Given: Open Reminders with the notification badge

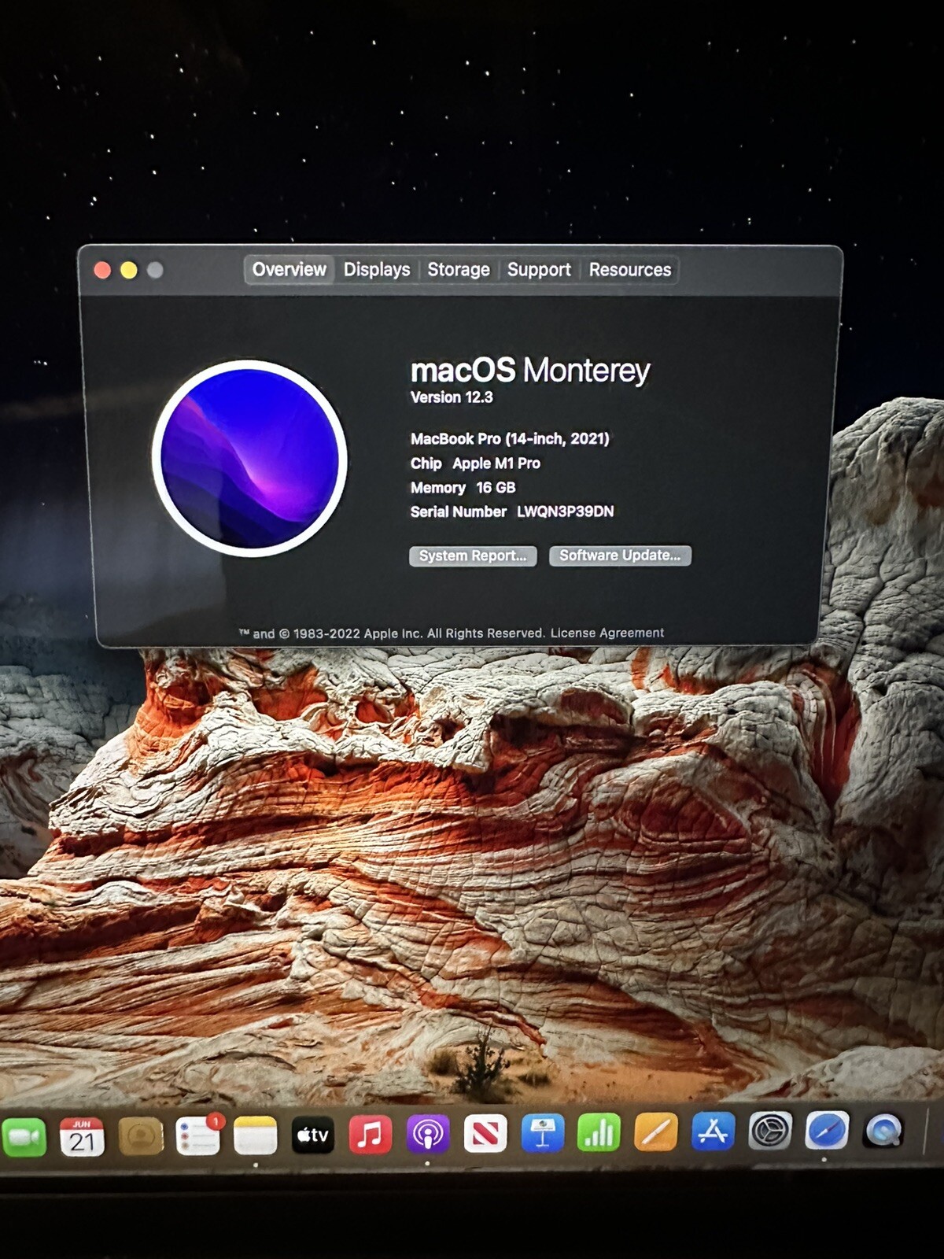Looking at the screenshot, I should point(197,1135).
